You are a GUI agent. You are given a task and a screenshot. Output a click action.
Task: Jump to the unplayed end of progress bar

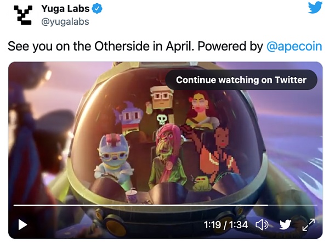click(293, 205)
